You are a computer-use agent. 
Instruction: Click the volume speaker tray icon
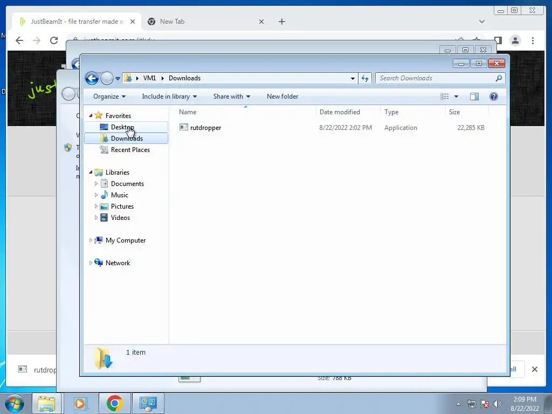coord(497,404)
